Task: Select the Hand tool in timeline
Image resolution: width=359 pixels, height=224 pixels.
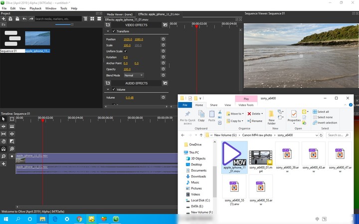Action: pyautogui.click(x=3, y=141)
